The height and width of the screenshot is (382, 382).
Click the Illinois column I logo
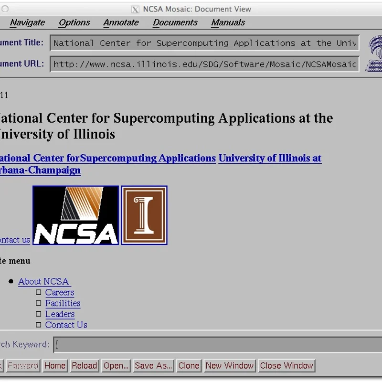coord(144,215)
